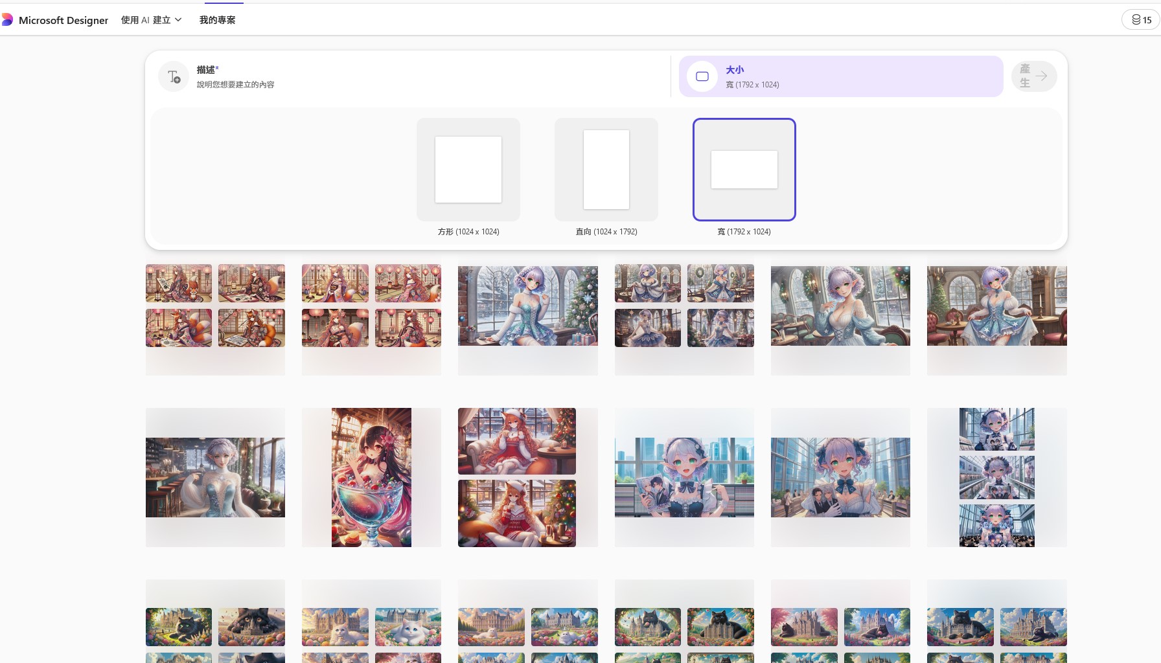Image resolution: width=1161 pixels, height=663 pixels.
Task: Open elf maid with city skyline holding photo
Action: (x=684, y=477)
